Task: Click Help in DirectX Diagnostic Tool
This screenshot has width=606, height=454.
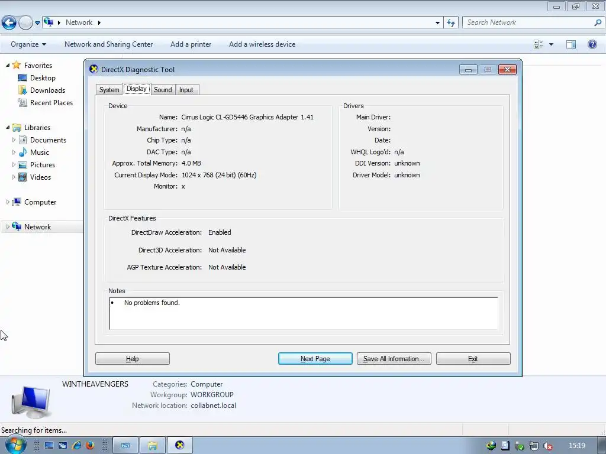Action: click(132, 359)
